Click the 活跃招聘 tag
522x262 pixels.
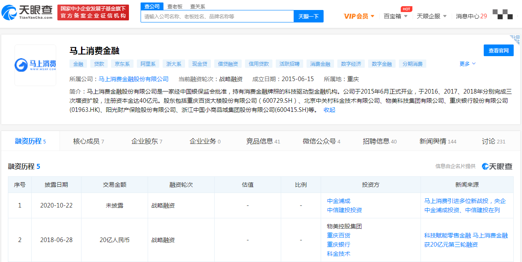[x=289, y=64]
